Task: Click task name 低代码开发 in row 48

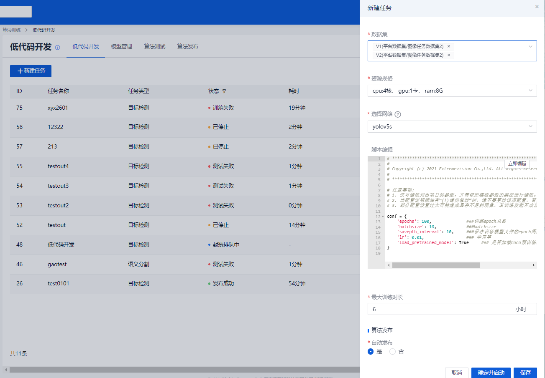Action: click(x=61, y=244)
